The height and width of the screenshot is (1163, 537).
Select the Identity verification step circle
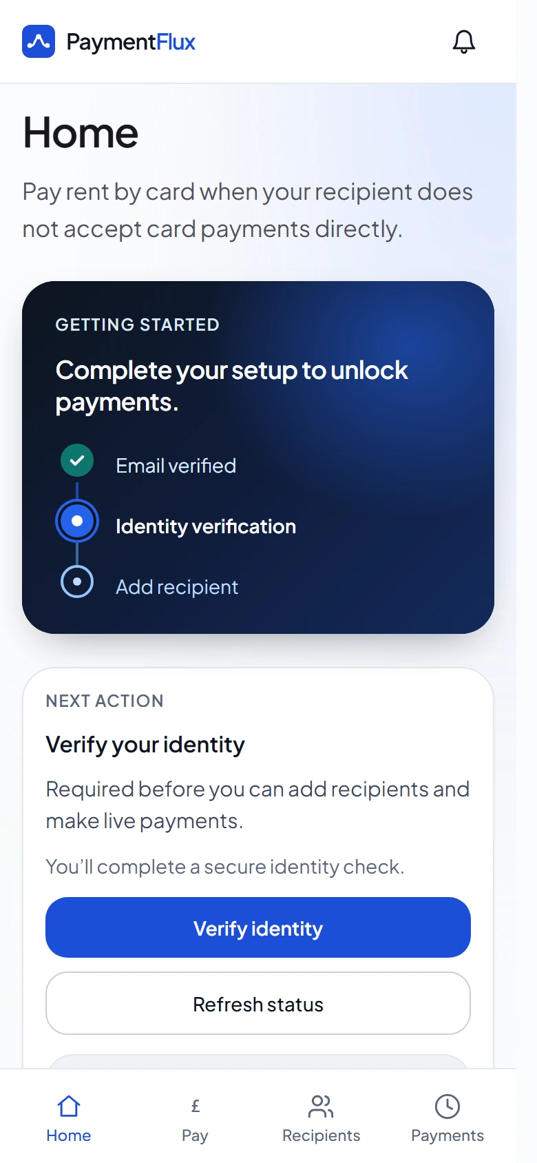(x=77, y=521)
